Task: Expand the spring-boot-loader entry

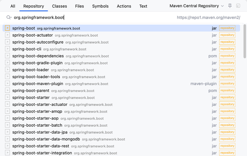Action: click(7, 70)
